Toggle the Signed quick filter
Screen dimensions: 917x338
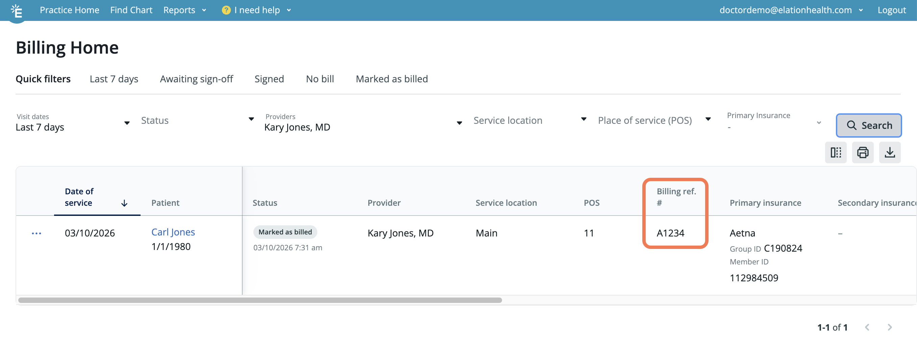tap(269, 79)
